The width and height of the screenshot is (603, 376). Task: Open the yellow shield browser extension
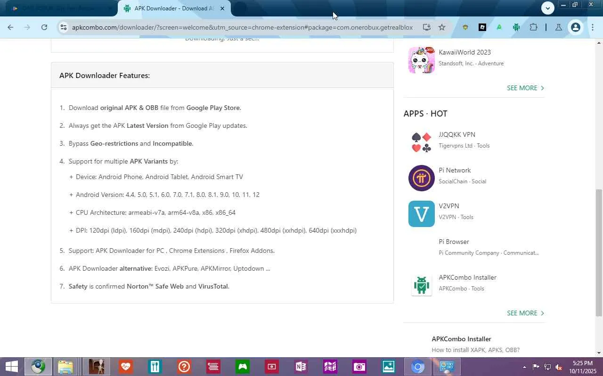point(465,27)
